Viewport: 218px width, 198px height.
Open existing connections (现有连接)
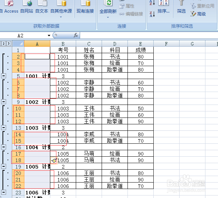click(85, 7)
